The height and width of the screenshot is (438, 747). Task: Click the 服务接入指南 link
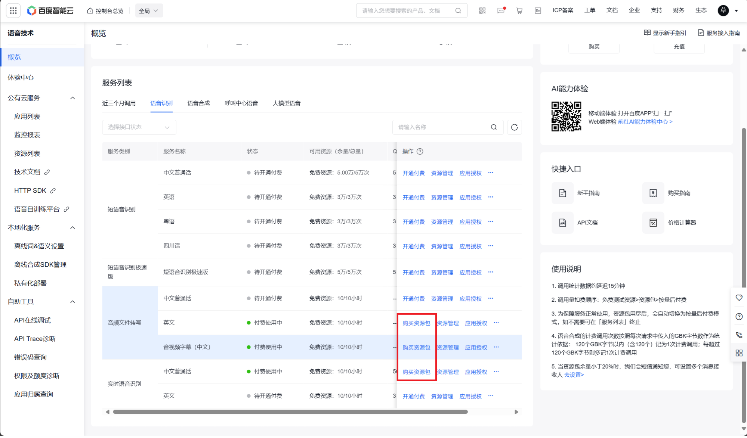coord(719,33)
